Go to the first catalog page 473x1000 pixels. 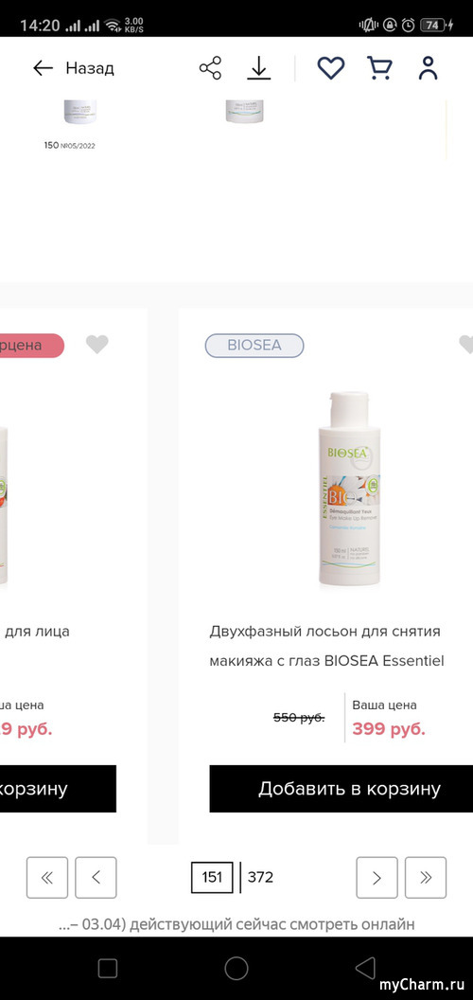coord(46,878)
